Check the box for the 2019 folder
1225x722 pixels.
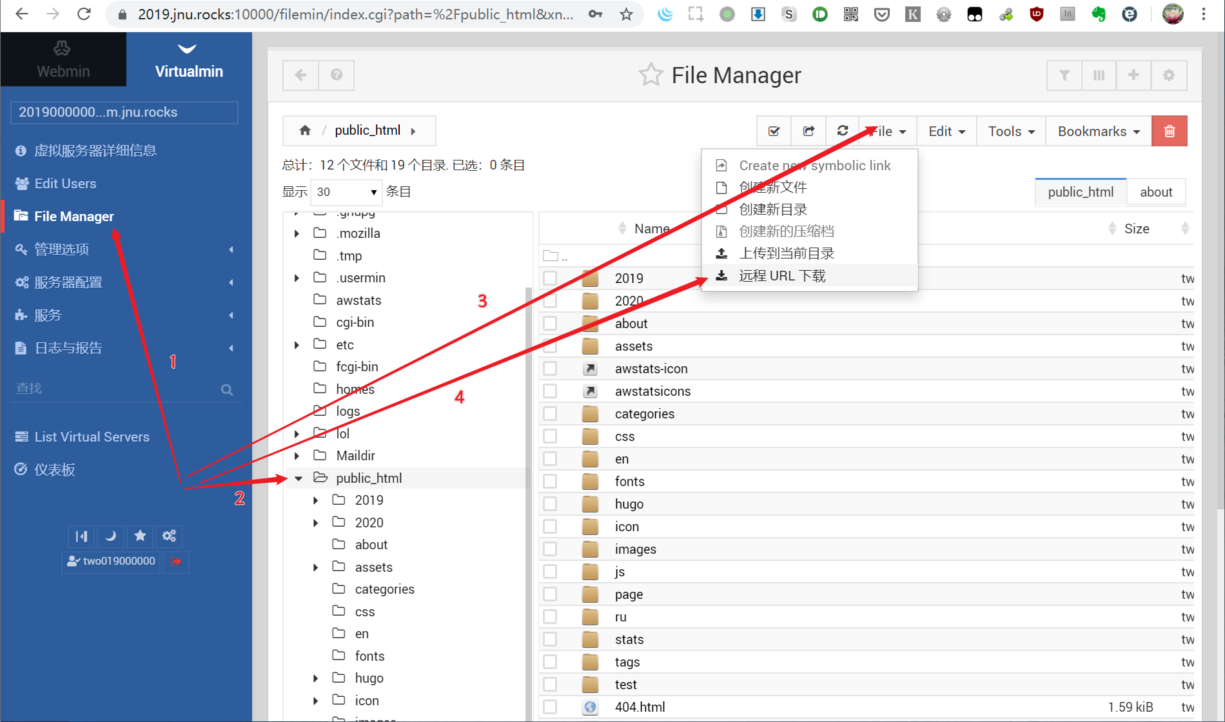coord(550,278)
